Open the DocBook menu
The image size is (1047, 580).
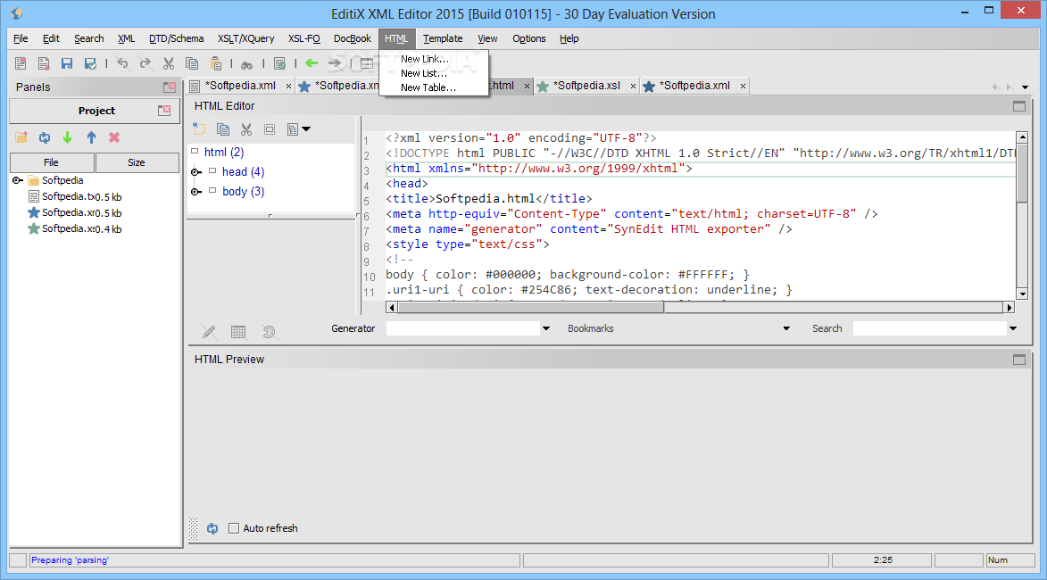pos(352,38)
